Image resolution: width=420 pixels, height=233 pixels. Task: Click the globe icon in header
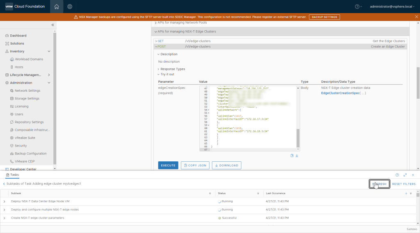point(70,7)
